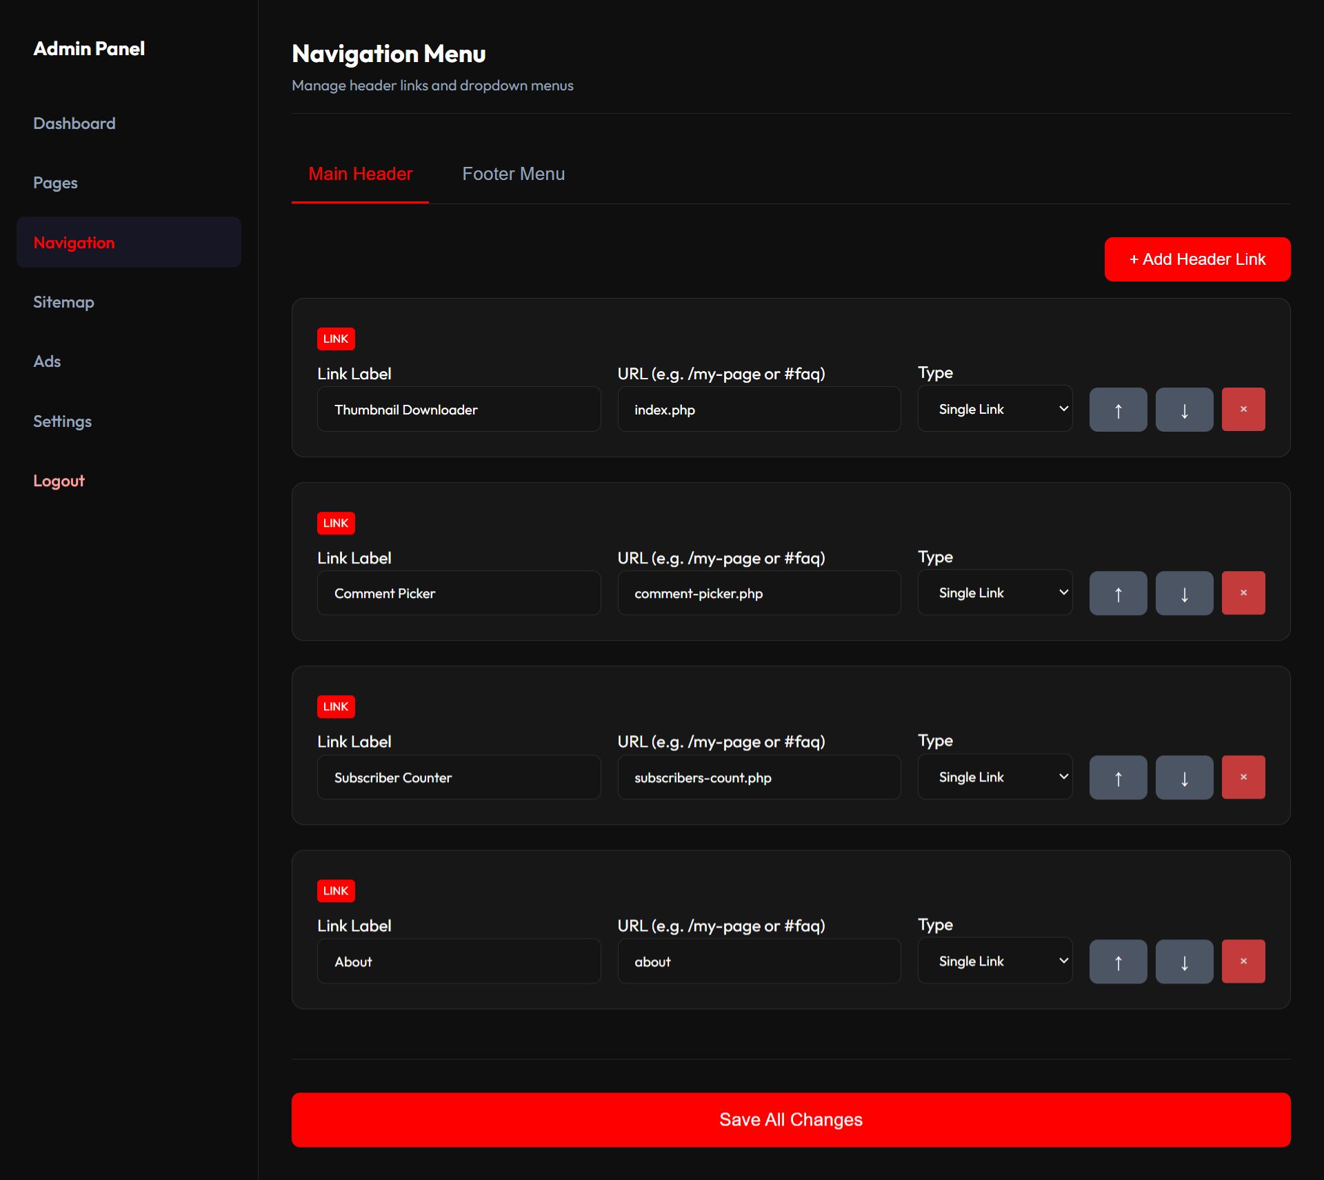Expand Type dropdown for About link

click(994, 961)
